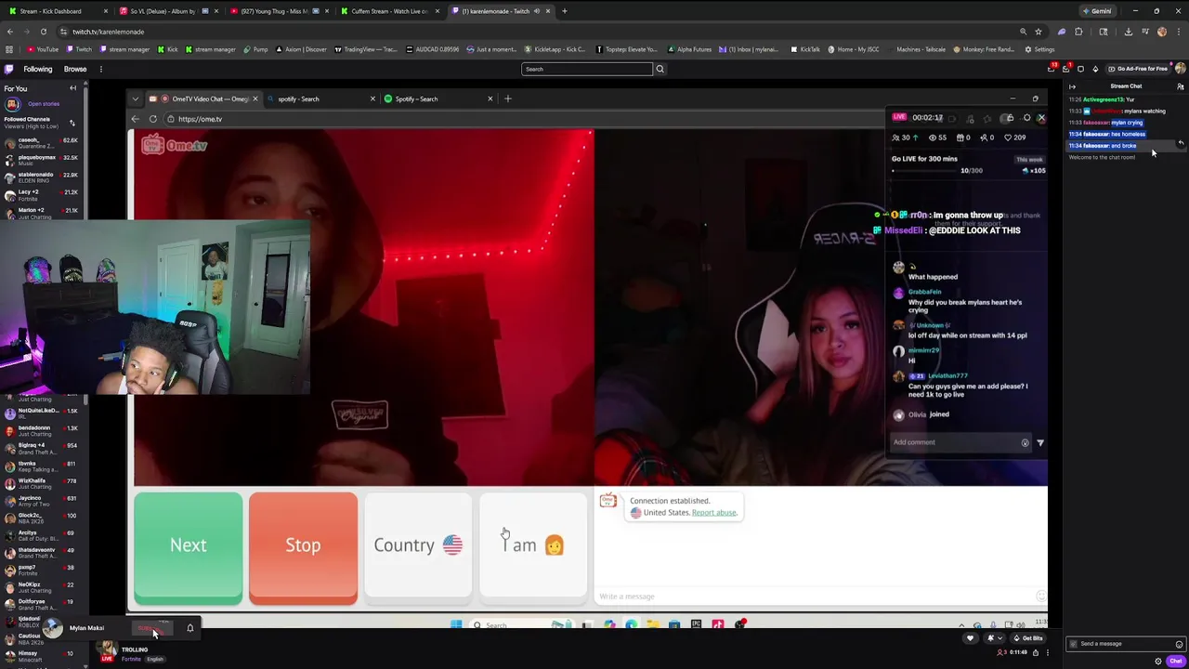Screen dimensions: 1189x669
Task: Click the Add comment field in overlay
Action: (x=959, y=442)
